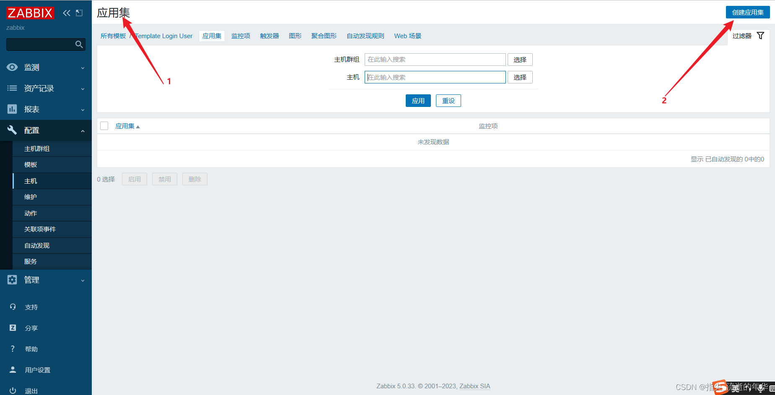The height and width of the screenshot is (395, 775).
Task: Click the list icon beside 资产记录
Action: (12, 88)
